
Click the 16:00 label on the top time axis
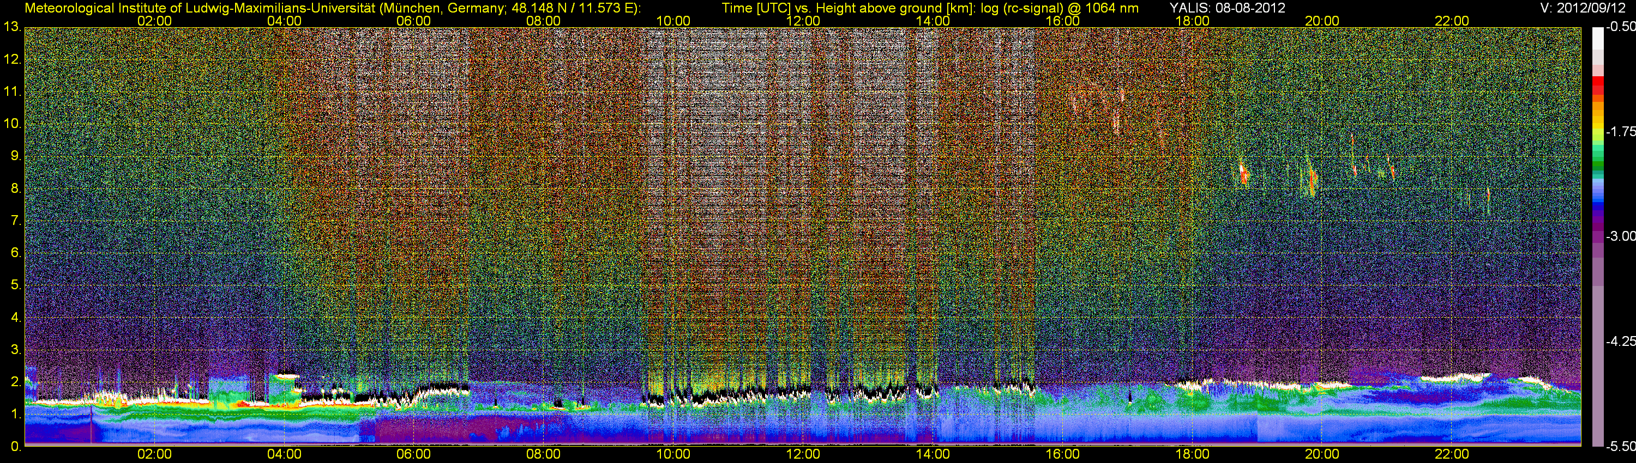1062,21
